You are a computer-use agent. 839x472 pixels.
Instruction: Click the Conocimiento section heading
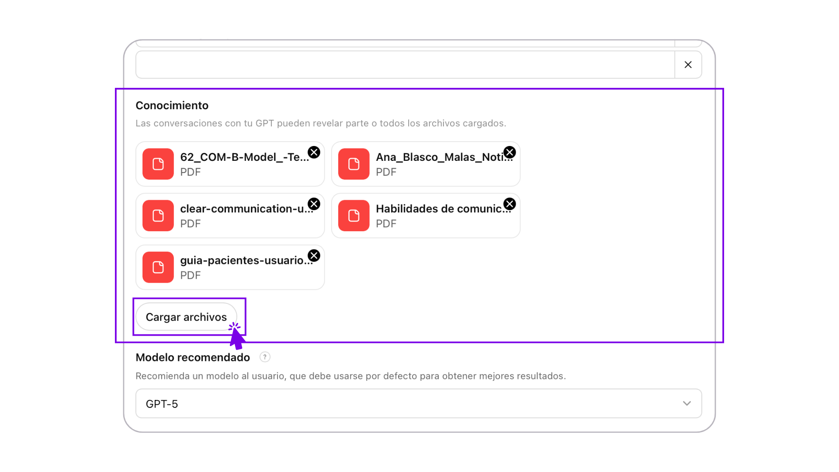tap(172, 105)
